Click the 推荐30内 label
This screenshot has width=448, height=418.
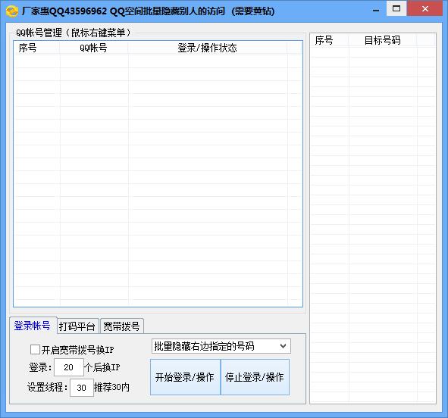click(x=111, y=387)
